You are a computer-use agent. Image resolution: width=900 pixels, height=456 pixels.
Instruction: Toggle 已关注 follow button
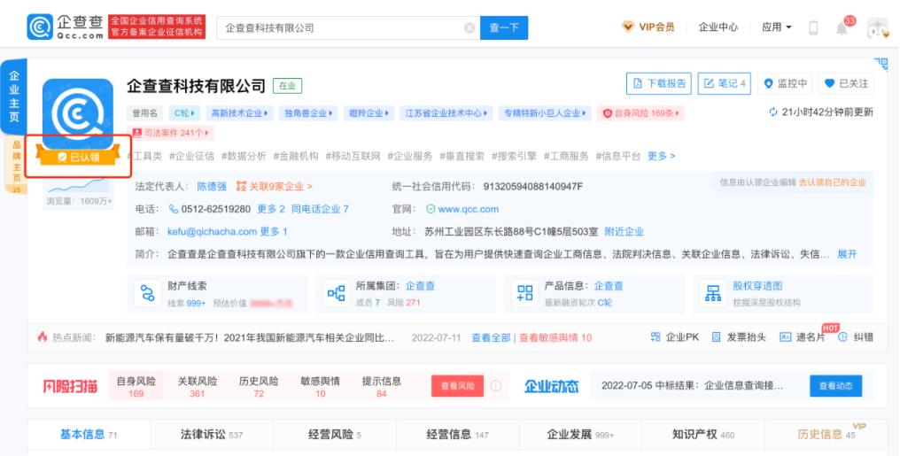(846, 84)
